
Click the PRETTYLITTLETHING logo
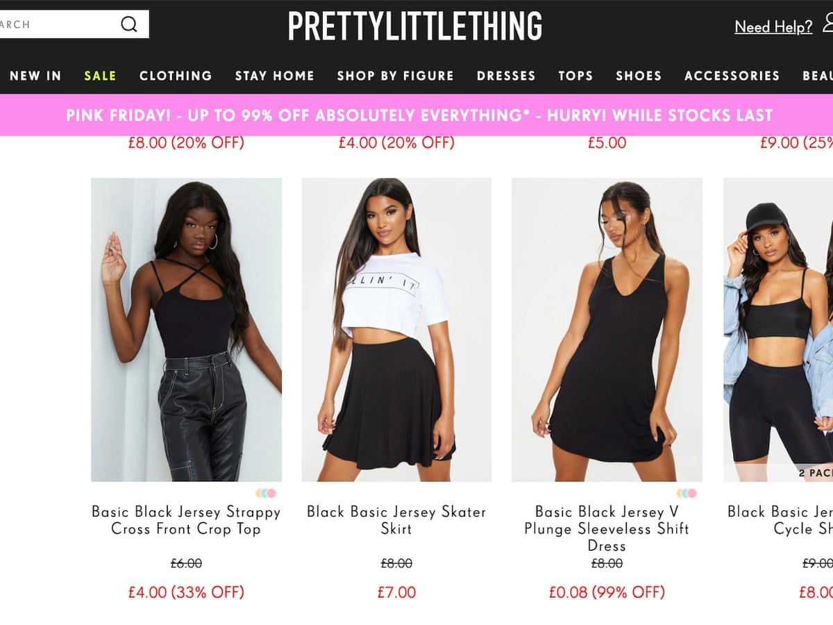click(x=415, y=26)
